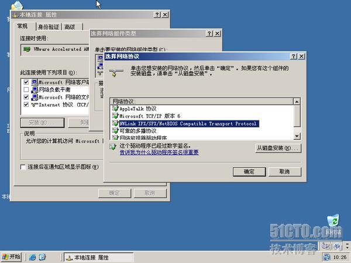This screenshot has width=351, height=263.
Task: Click the digitally signed driver icon
Action: pos(113,147)
